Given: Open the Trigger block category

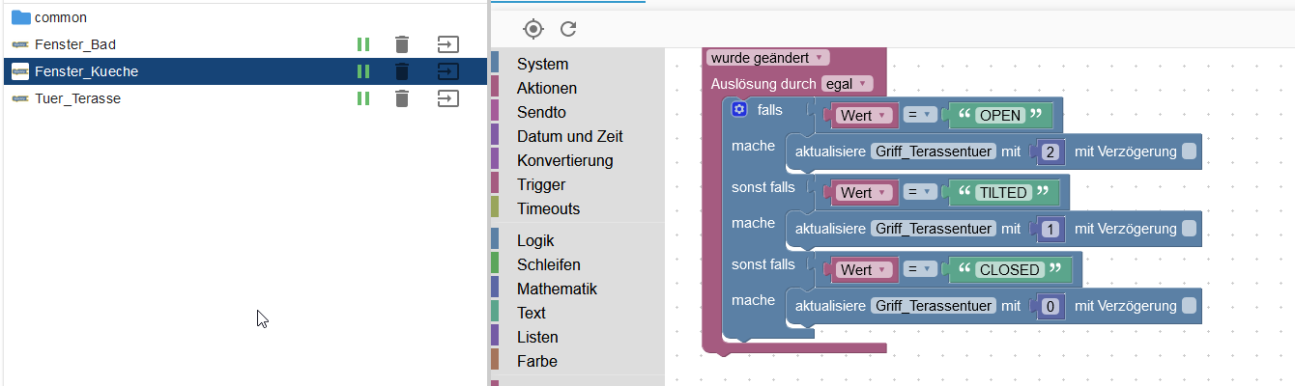Looking at the screenshot, I should (x=541, y=184).
